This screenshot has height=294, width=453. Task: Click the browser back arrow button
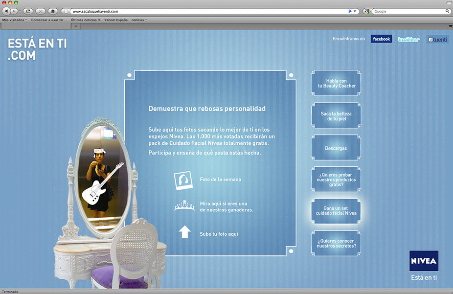6,11
